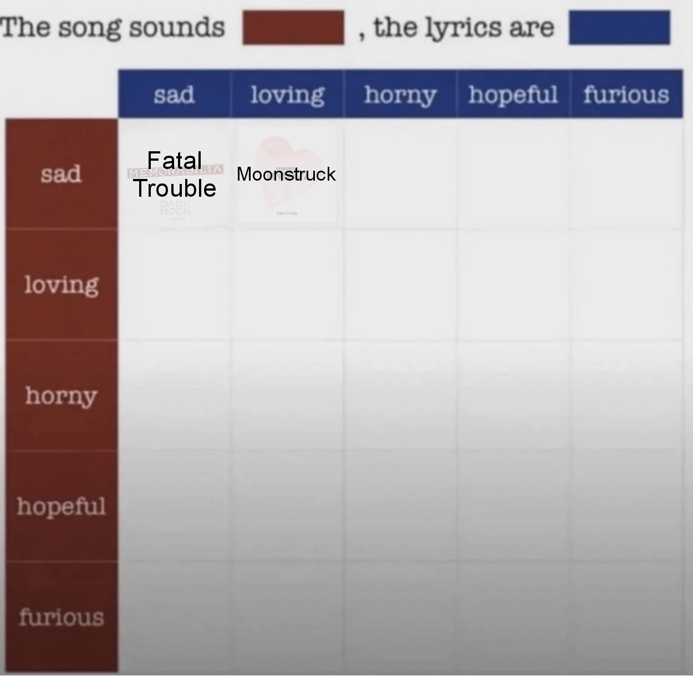
Task: Select the blue "sad" column header
Action: [174, 94]
